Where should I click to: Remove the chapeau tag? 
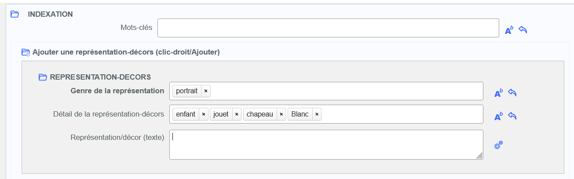coord(281,114)
